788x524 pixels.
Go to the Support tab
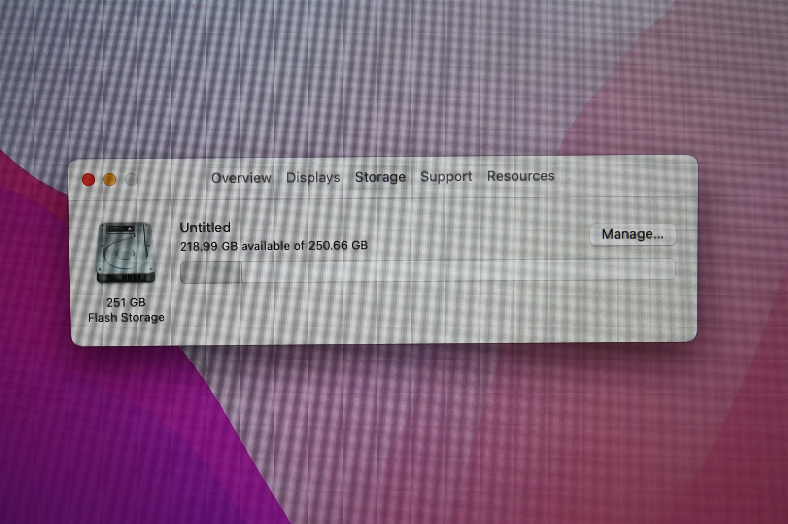446,176
